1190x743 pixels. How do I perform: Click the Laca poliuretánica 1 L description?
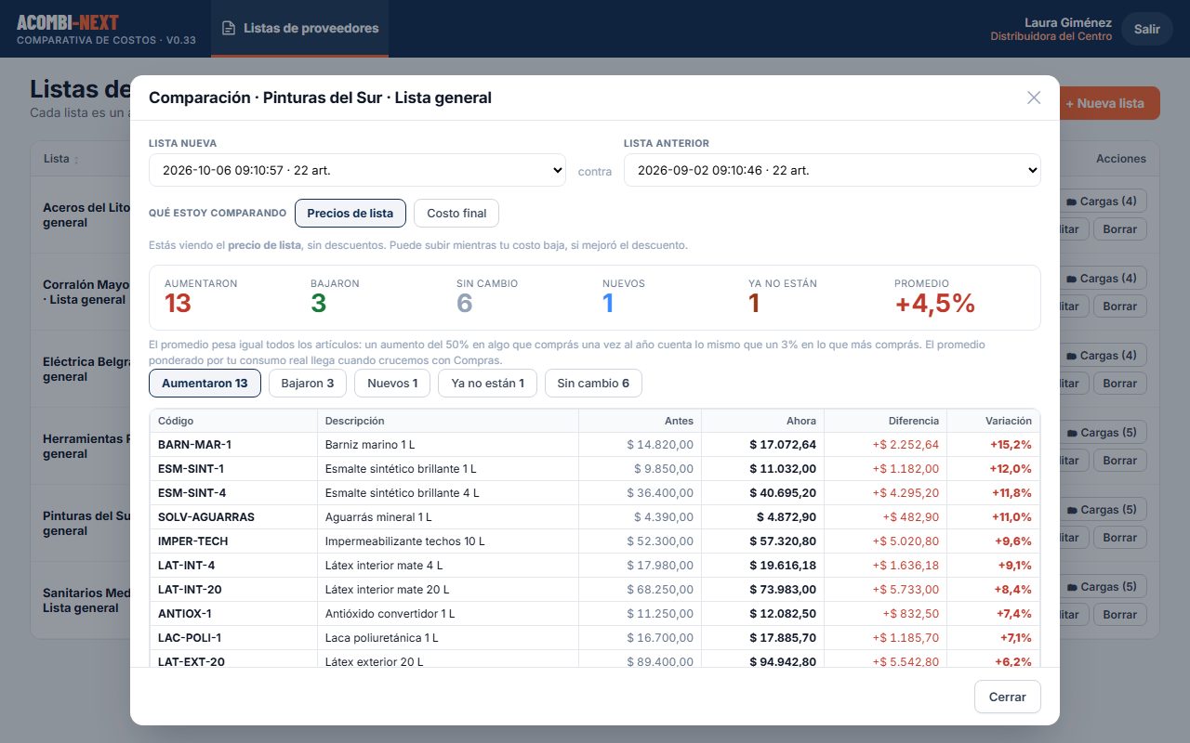(x=382, y=638)
